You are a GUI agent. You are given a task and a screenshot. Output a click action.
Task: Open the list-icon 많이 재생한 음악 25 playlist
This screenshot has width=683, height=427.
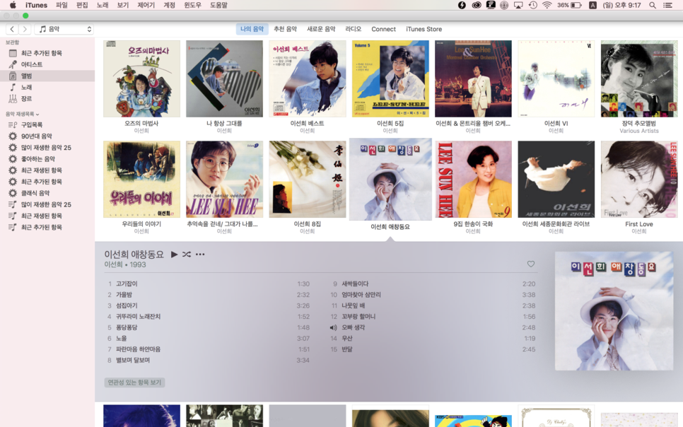tap(47, 204)
